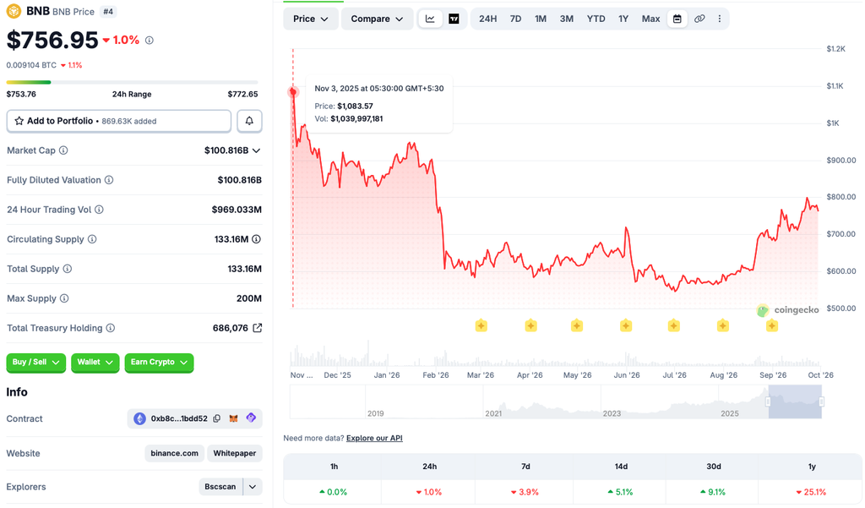This screenshot has width=865, height=508.
Task: Open the chart more options menu
Action: (720, 19)
